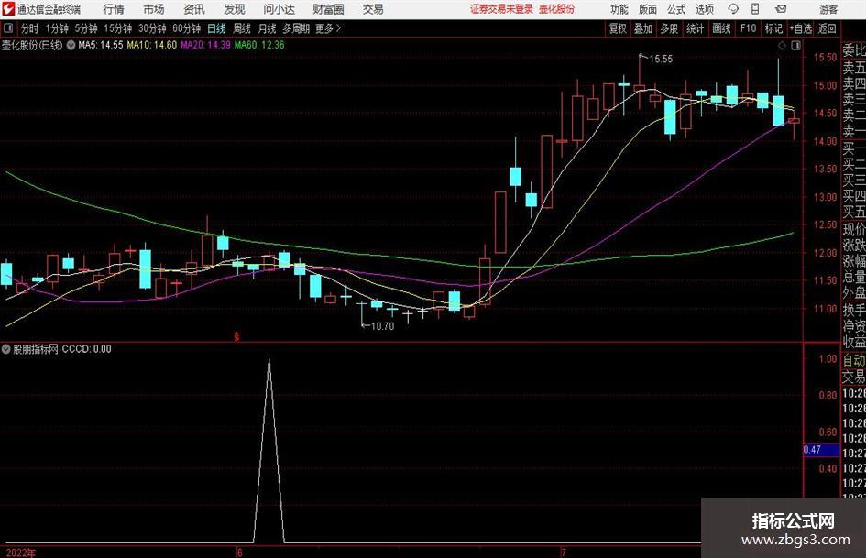Open the 发现 menu
The width and height of the screenshot is (866, 558).
coord(235,9)
